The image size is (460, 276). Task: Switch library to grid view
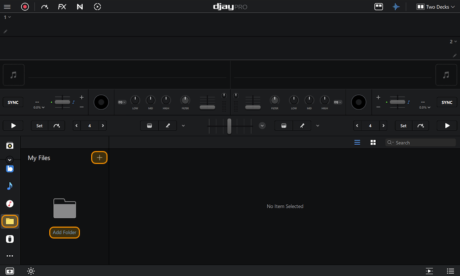tap(373, 143)
